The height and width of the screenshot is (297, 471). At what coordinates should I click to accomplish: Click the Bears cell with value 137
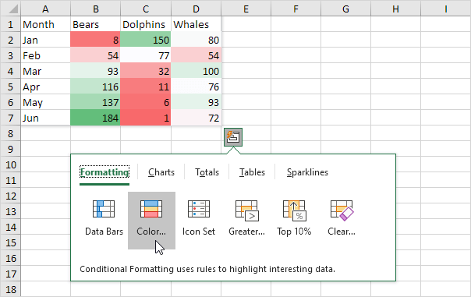(x=95, y=102)
